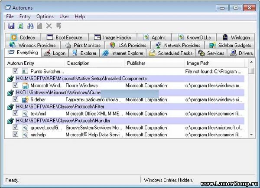Disable the Sidebar autorun checkbox
Image resolution: width=260 pixels, height=188 pixels.
coord(16,99)
